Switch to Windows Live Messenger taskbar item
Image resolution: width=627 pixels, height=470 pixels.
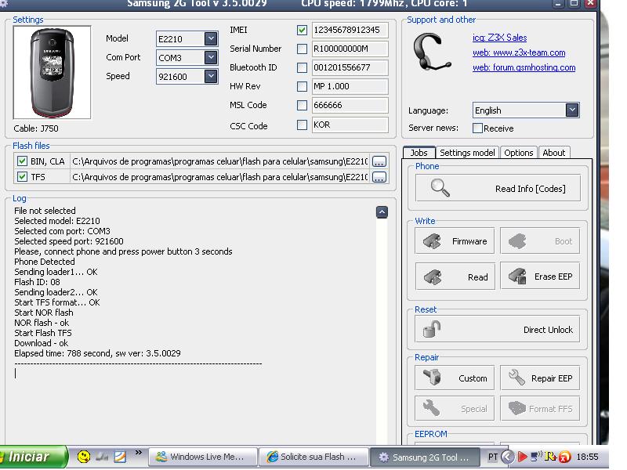tap(202, 457)
